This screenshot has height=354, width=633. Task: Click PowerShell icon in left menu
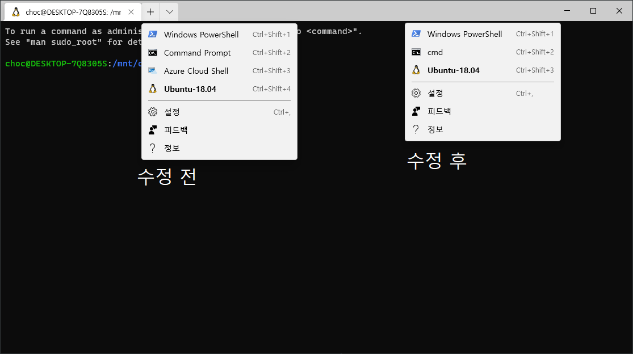pyautogui.click(x=153, y=34)
